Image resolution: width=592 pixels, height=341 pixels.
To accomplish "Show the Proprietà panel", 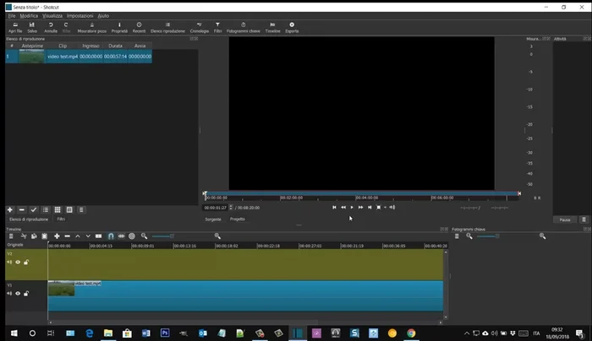I will click(119, 28).
